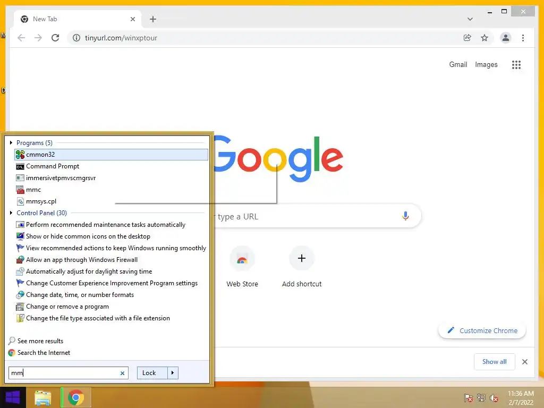Screen dimensions: 544x408
Task: Click the Show all downloads button
Action: [494, 362]
